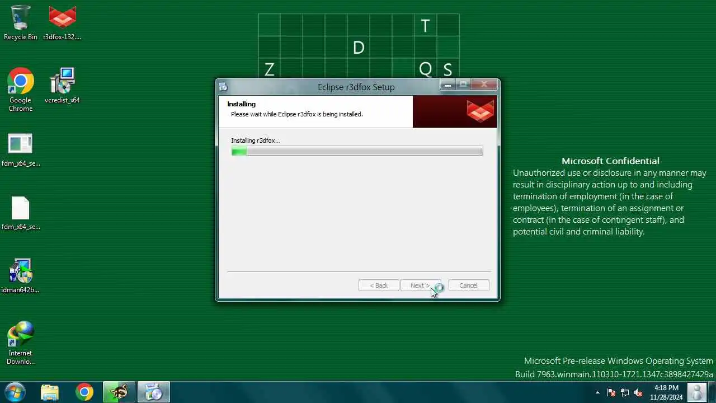Minimize the Eclipse r3dfox Setup window
Image resolution: width=716 pixels, height=403 pixels.
point(447,85)
